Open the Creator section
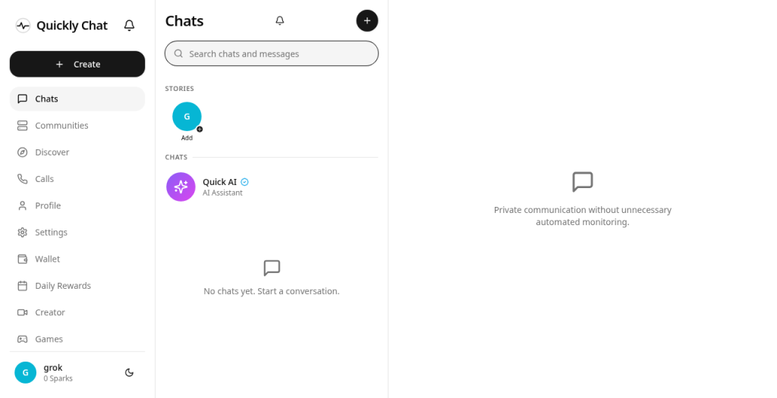The width and height of the screenshot is (777, 398). point(77,312)
